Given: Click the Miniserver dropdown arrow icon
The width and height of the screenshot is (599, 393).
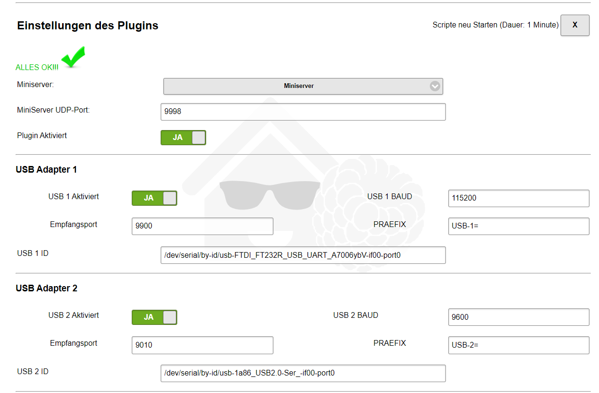Looking at the screenshot, I should point(435,86).
